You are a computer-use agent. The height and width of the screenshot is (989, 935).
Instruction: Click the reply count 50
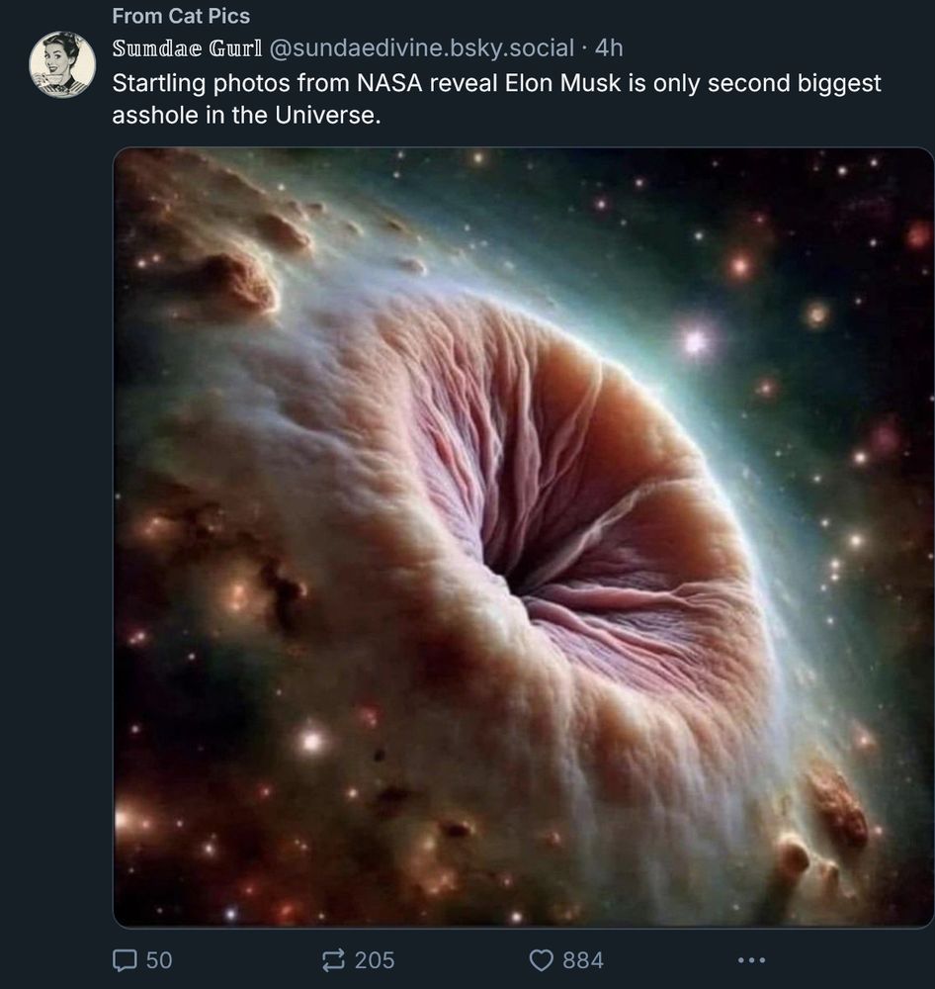point(159,959)
